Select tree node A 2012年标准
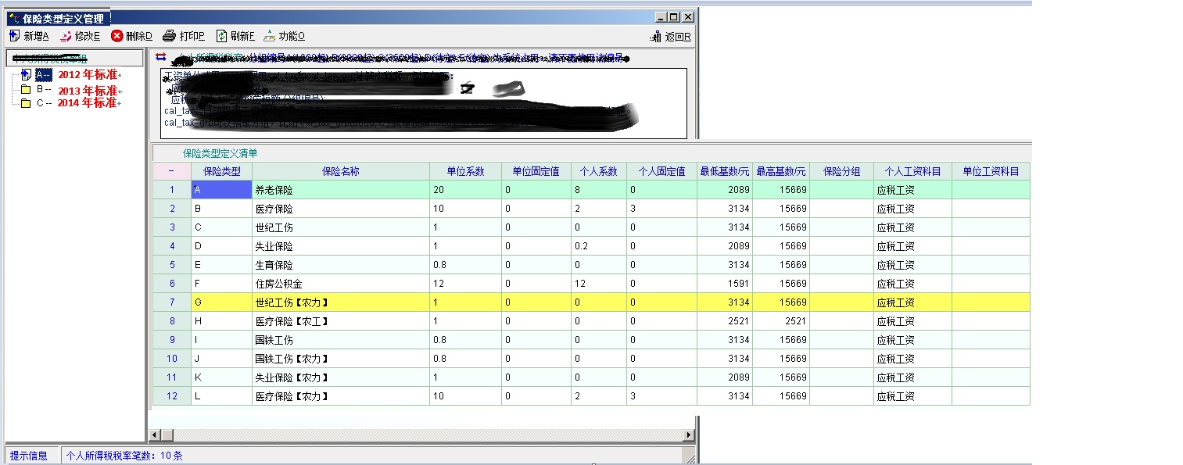This screenshot has height=465, width=1183. pos(26,75)
